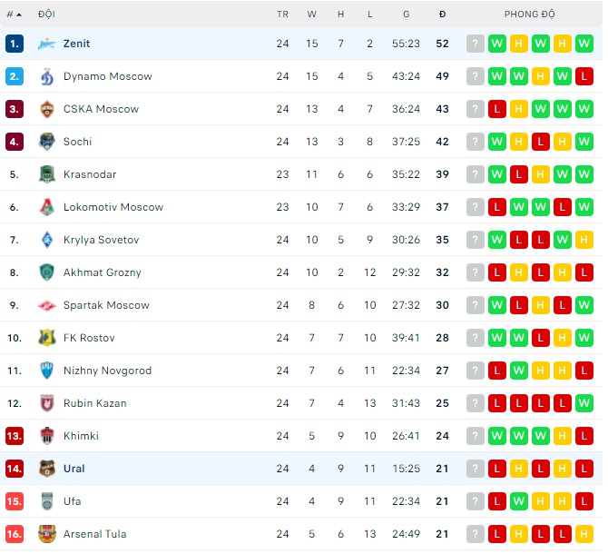Select the TR matches-played column header
The width and height of the screenshot is (608, 554).
(282, 15)
